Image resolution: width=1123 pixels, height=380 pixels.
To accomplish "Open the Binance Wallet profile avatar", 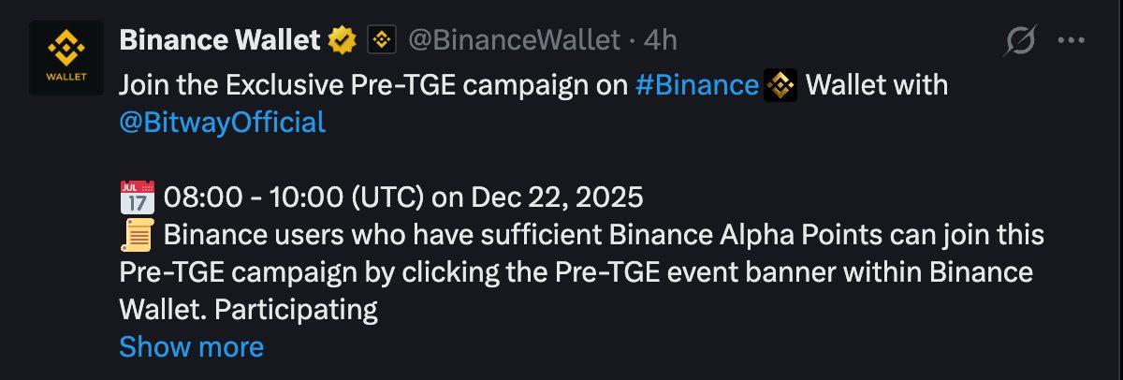I will pyautogui.click(x=66, y=57).
